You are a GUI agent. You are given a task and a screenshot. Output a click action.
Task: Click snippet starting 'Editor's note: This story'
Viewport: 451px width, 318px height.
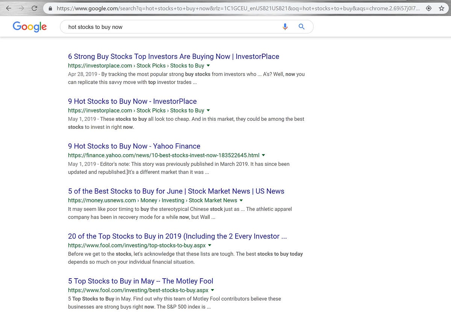click(179, 168)
